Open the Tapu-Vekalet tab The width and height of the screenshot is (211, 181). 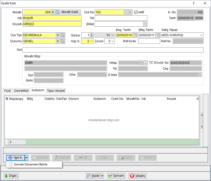coord(56,91)
